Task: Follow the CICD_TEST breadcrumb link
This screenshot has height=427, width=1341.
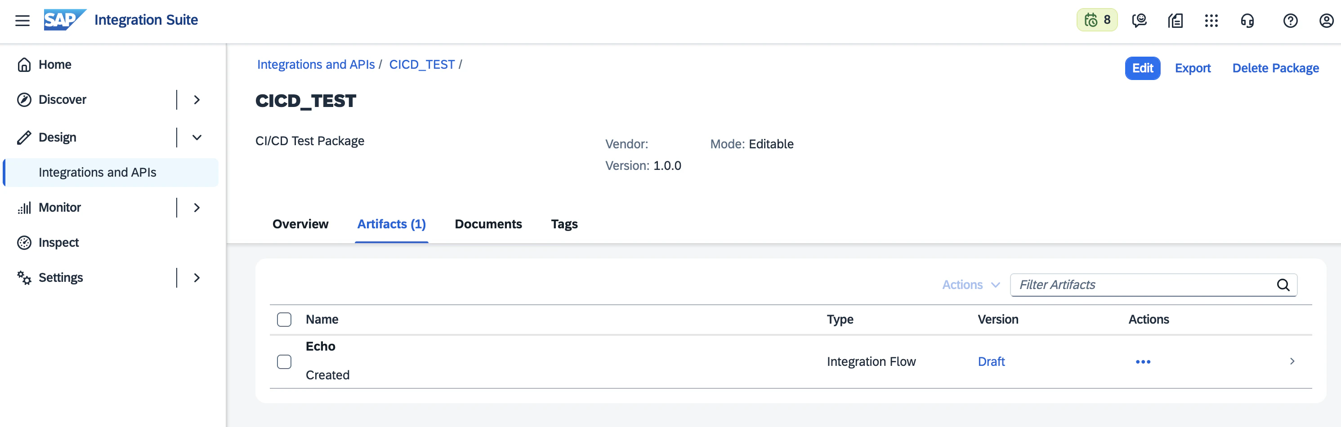Action: tap(422, 64)
